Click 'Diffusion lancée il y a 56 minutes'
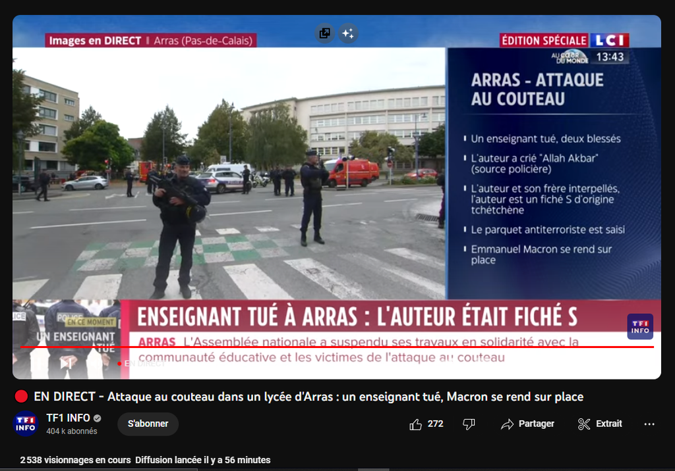This screenshot has height=471, width=675. [x=203, y=460]
